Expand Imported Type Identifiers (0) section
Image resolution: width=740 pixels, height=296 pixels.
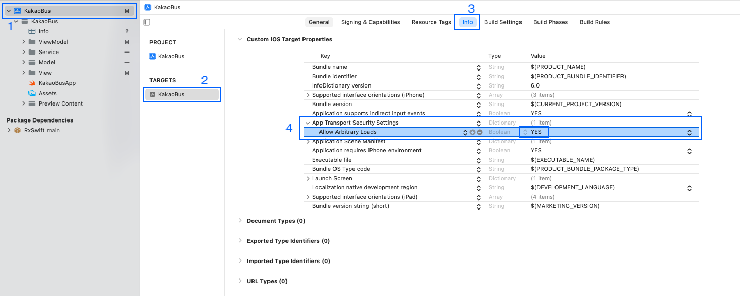(240, 261)
